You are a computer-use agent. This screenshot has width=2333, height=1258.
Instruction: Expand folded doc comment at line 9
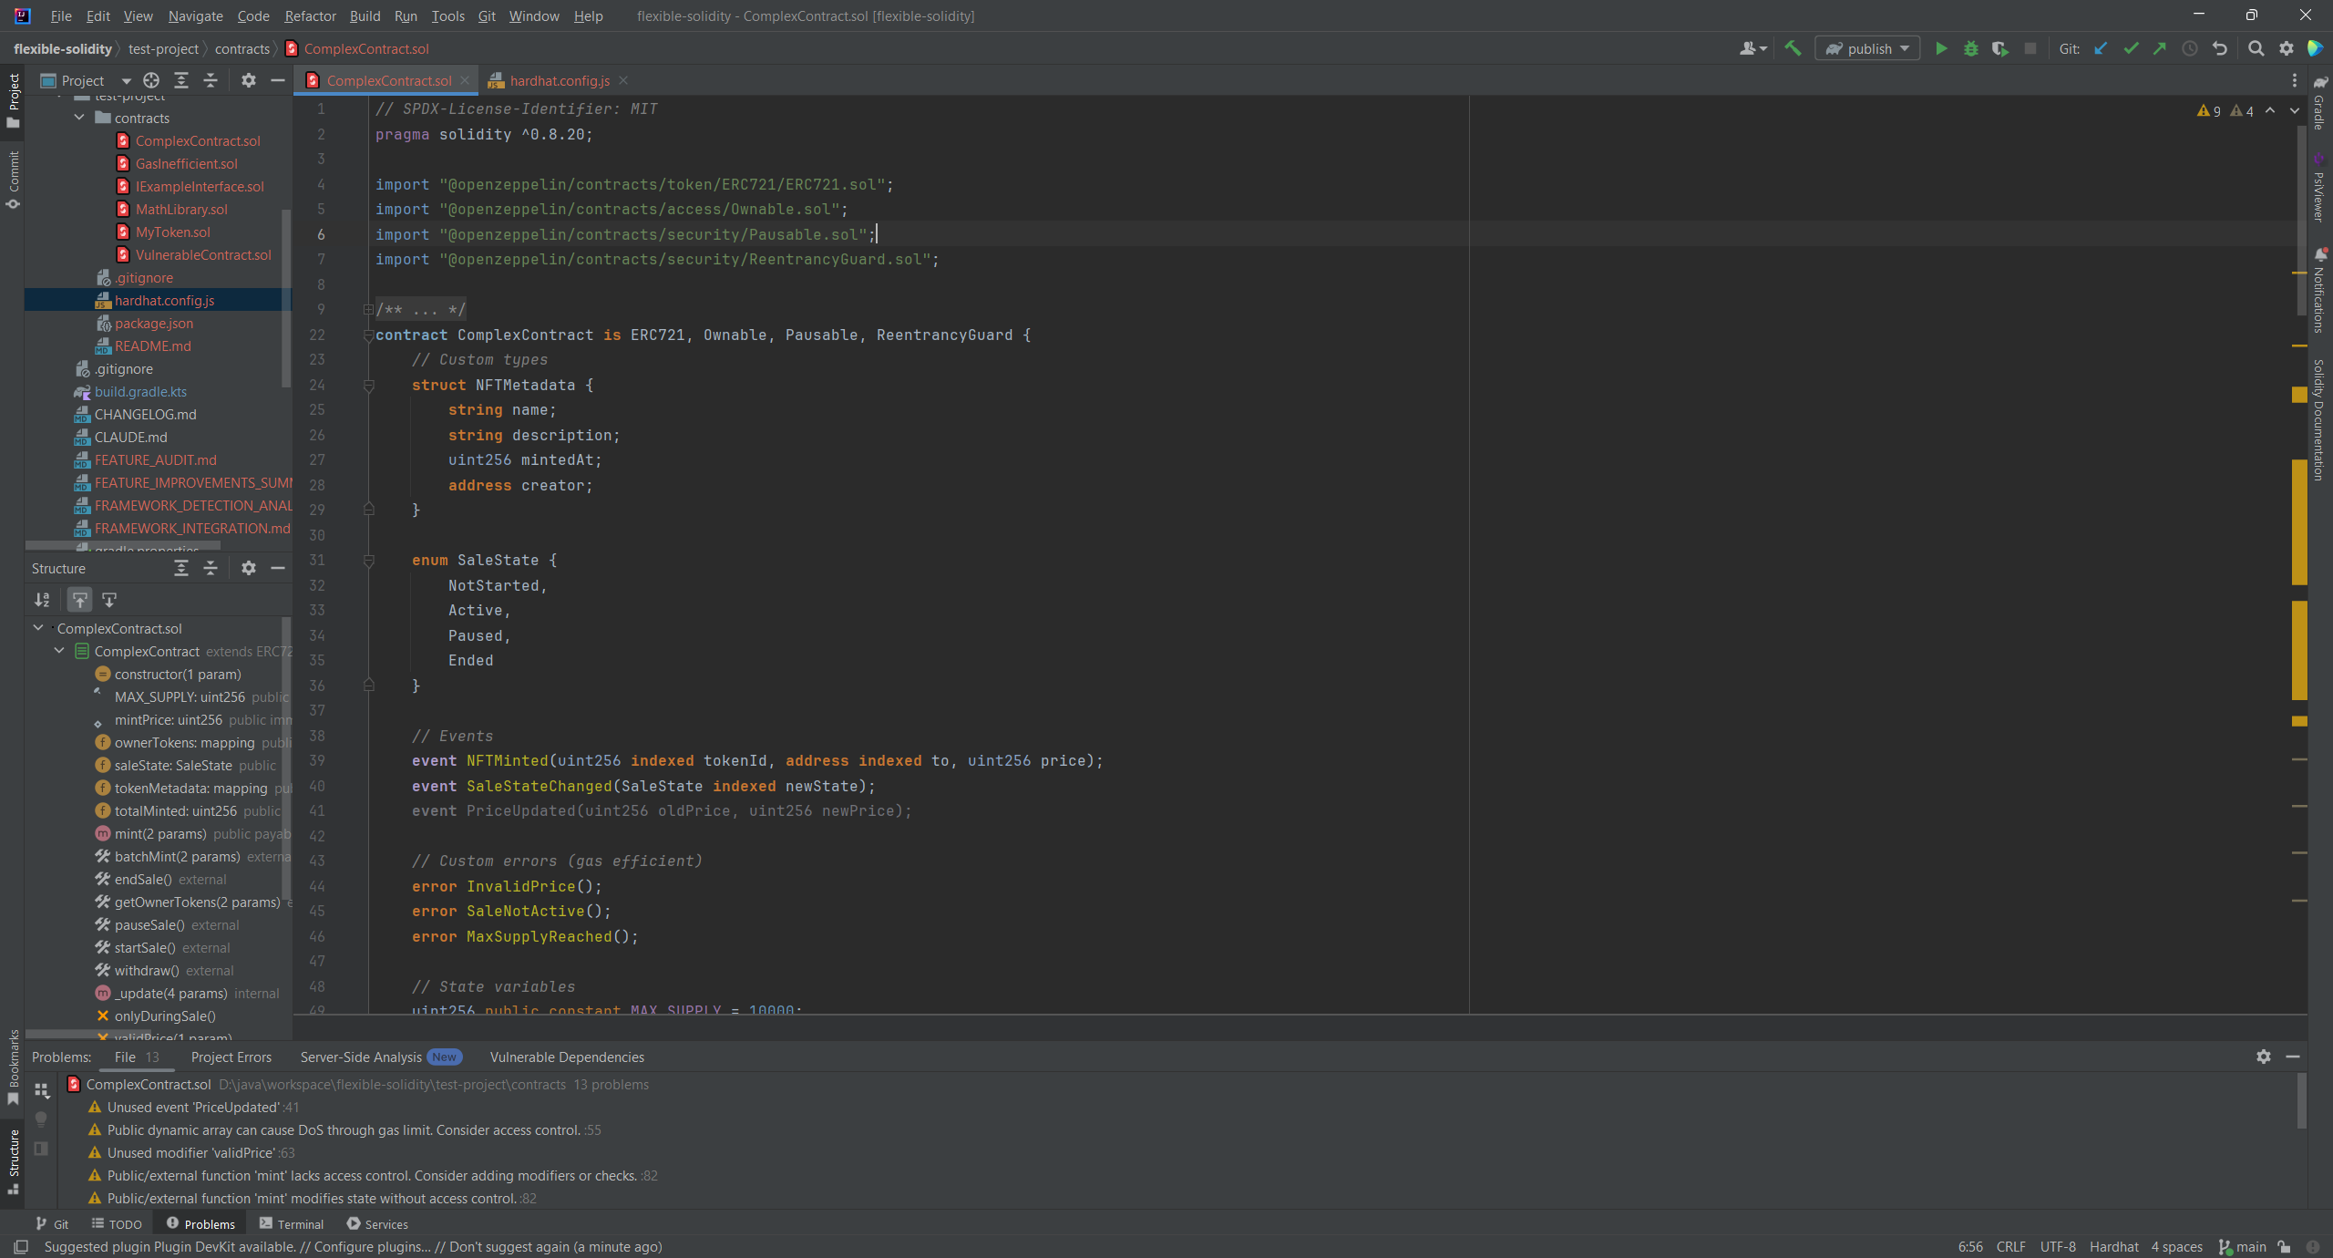(x=368, y=310)
